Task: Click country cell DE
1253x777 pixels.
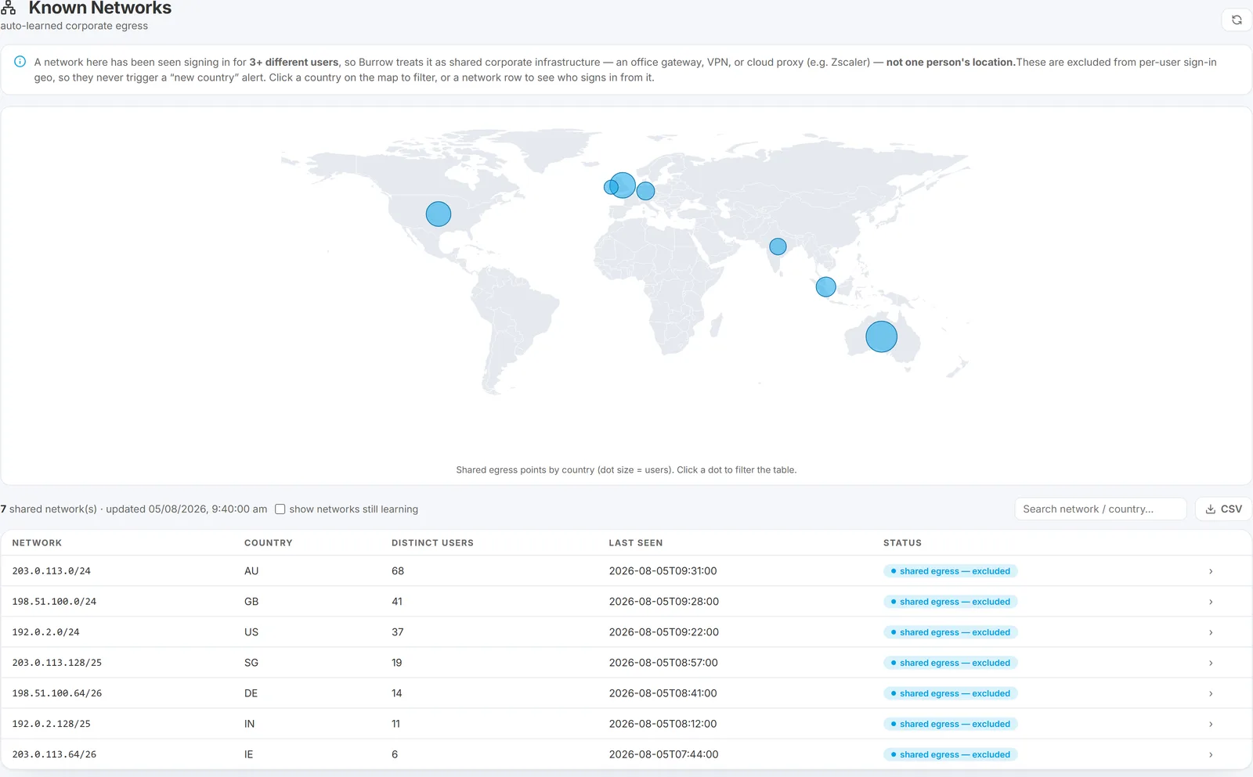Action: click(x=251, y=693)
